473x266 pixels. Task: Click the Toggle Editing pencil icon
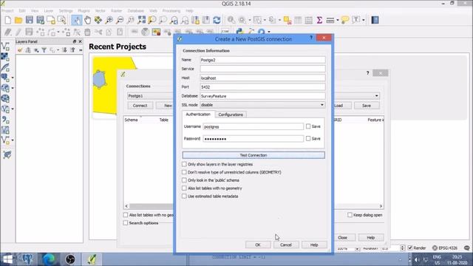click(x=18, y=32)
